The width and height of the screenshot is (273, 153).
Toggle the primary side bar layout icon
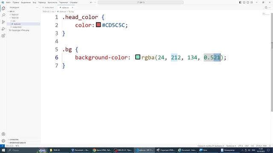[240, 3]
